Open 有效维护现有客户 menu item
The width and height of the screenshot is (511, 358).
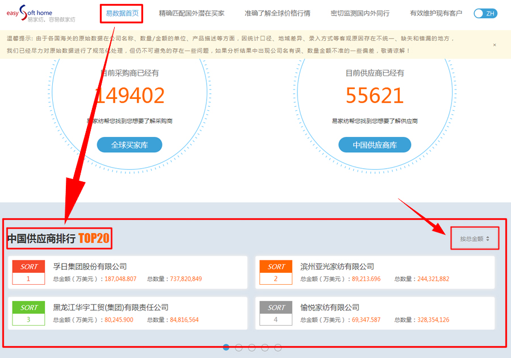coord(436,14)
